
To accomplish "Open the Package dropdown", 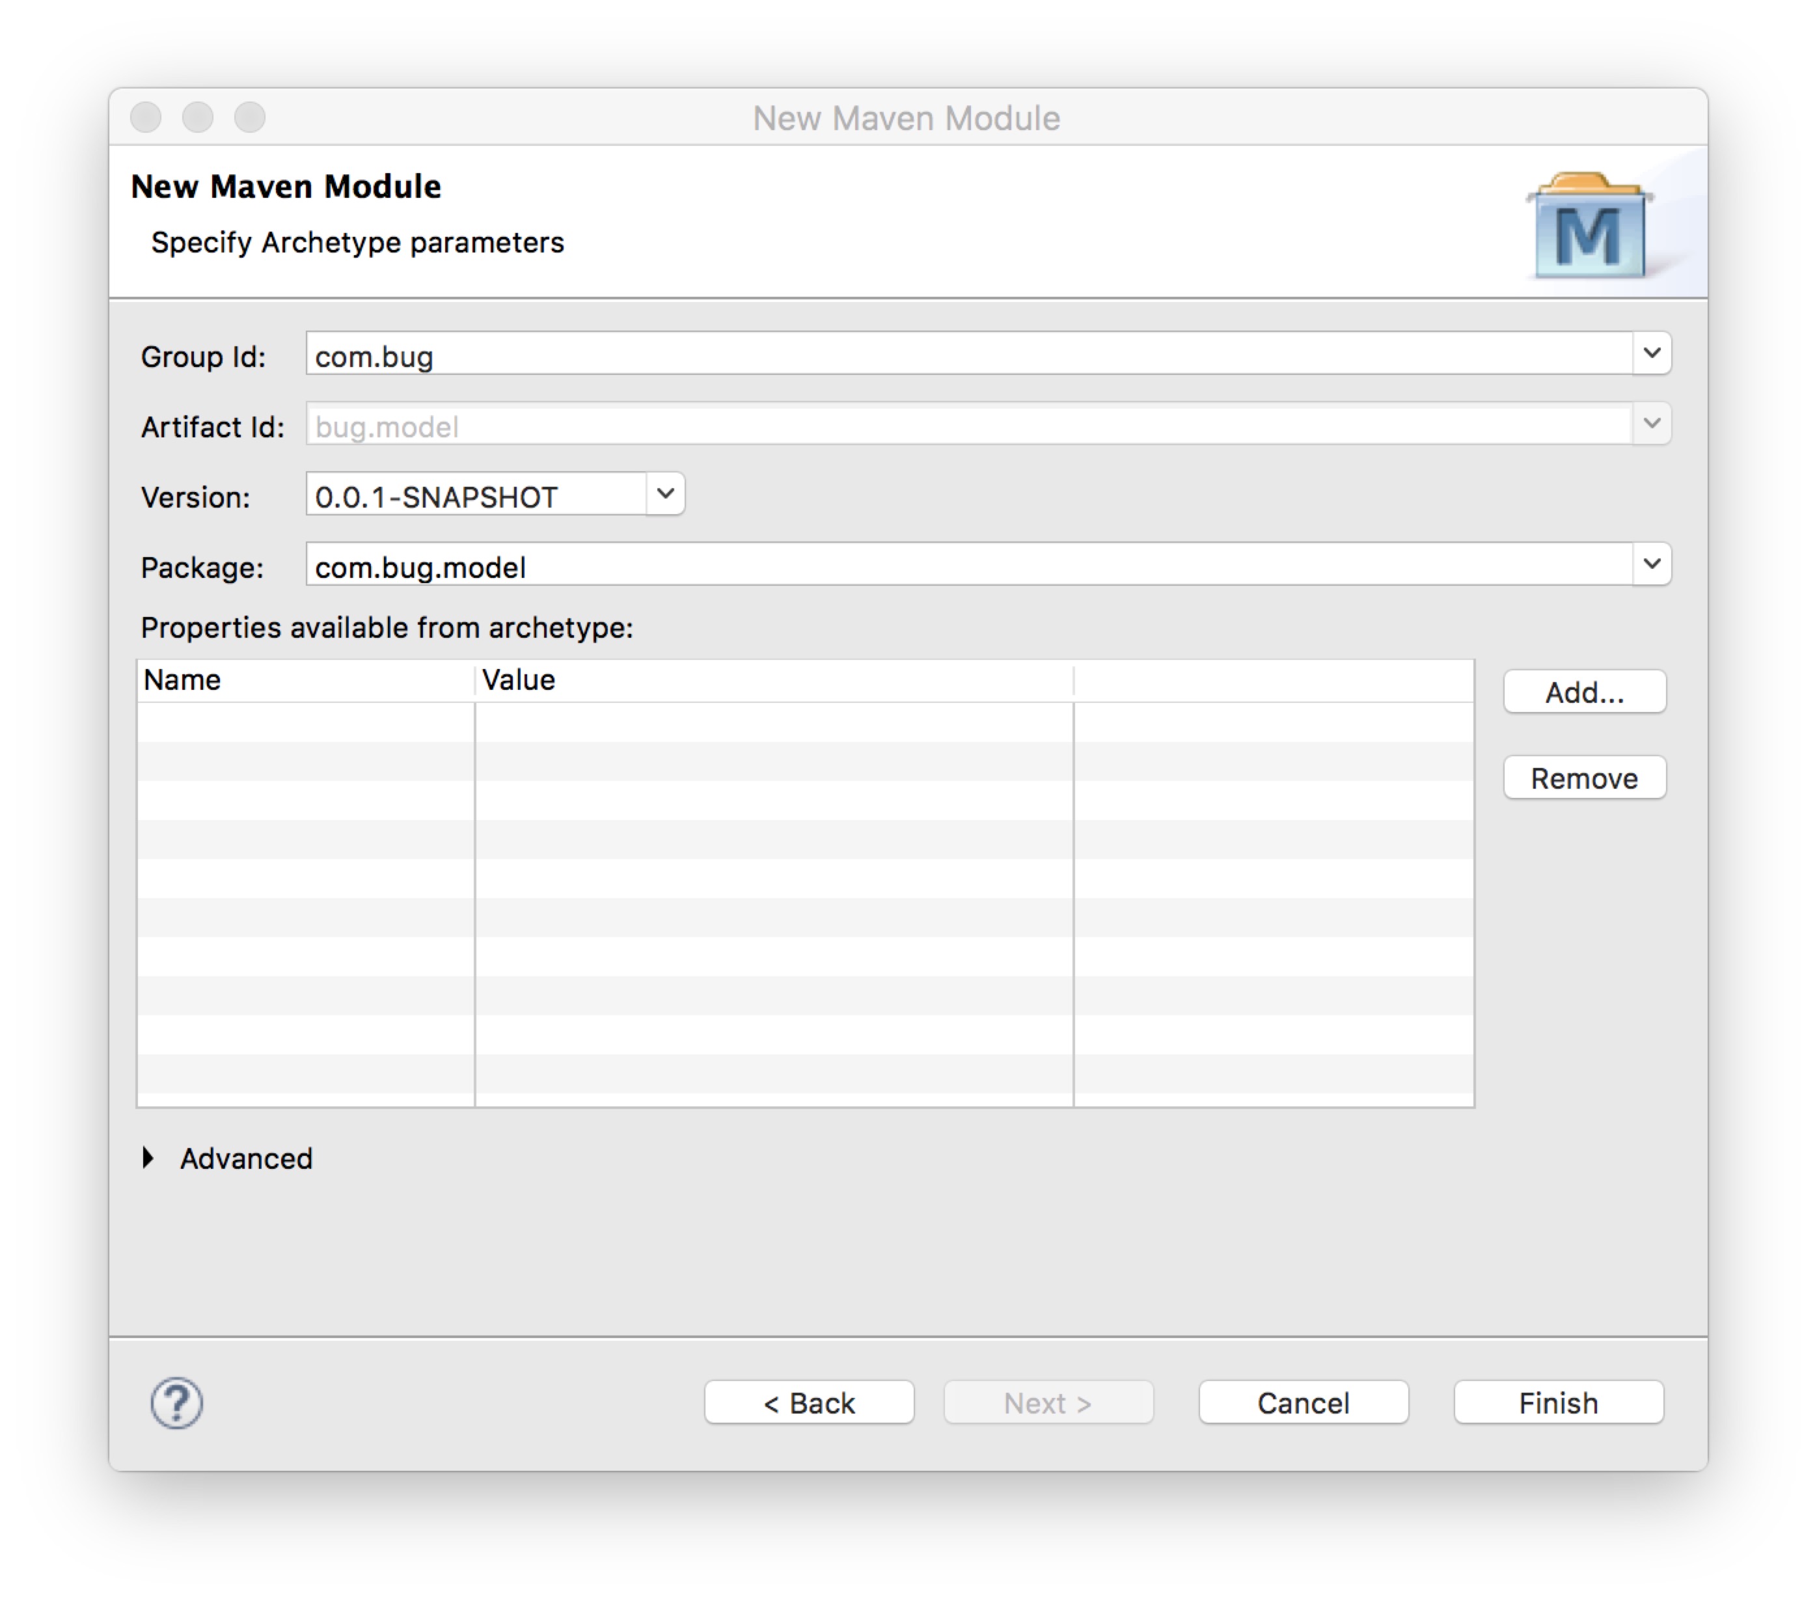I will point(1652,566).
